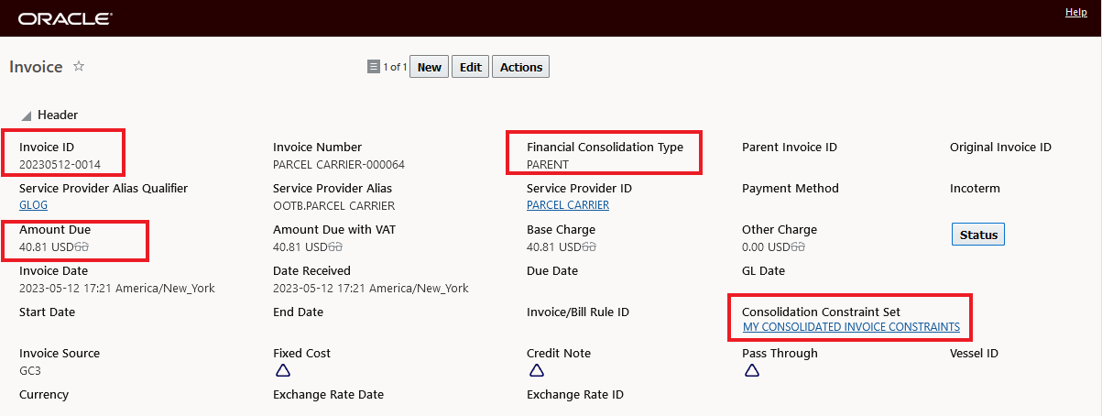The image size is (1102, 416).
Task: Follow the GLOG qualifier link
Action: coord(33,205)
